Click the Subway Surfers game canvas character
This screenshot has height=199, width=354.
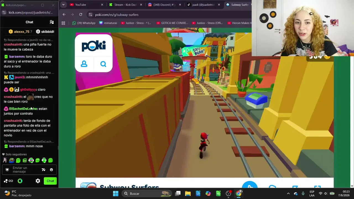pos(204,145)
